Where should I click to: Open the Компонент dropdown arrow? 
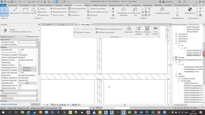click(81, 15)
